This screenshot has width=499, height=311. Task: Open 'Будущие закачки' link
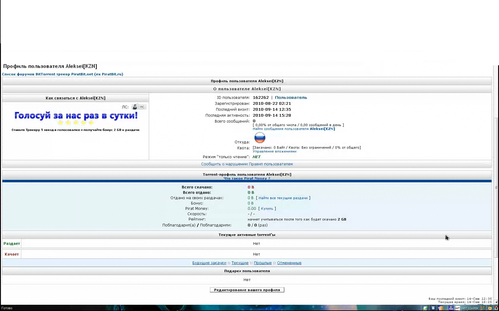click(209, 263)
